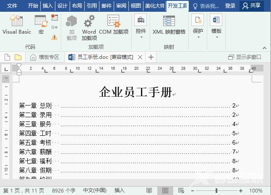This screenshot has width=271, height=195.
Task: Expand the Templates (模板) dropdown
Action: pyautogui.click(x=216, y=26)
